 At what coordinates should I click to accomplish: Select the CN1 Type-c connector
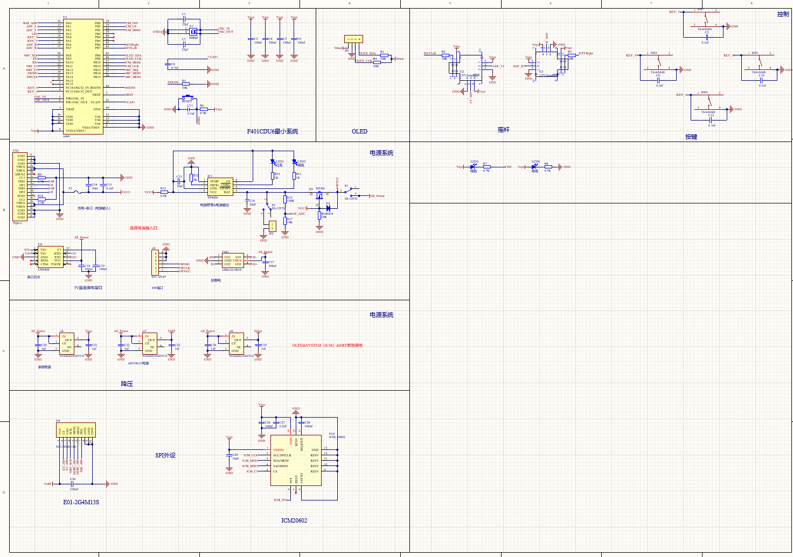click(20, 186)
